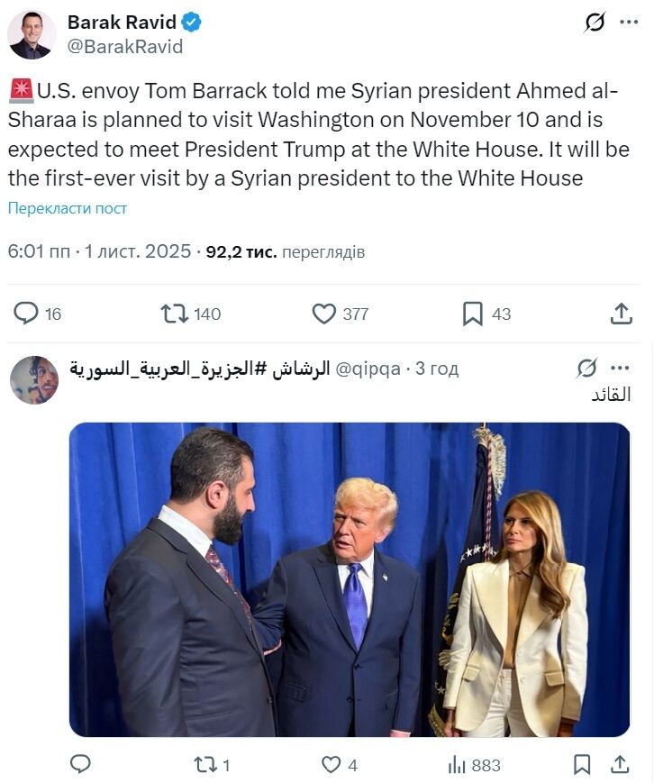Open Barak Ravid's profile picture
The height and width of the screenshot is (783, 654).
(x=32, y=34)
